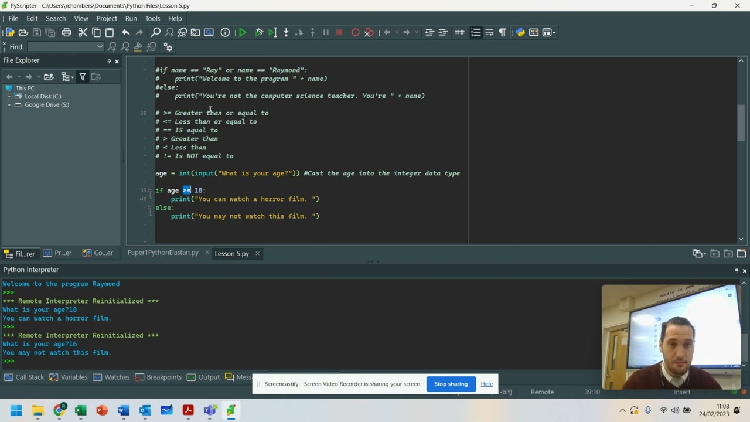Open Word from the Windows taskbar
Viewport: 750px width, 422px height.
click(x=123, y=410)
